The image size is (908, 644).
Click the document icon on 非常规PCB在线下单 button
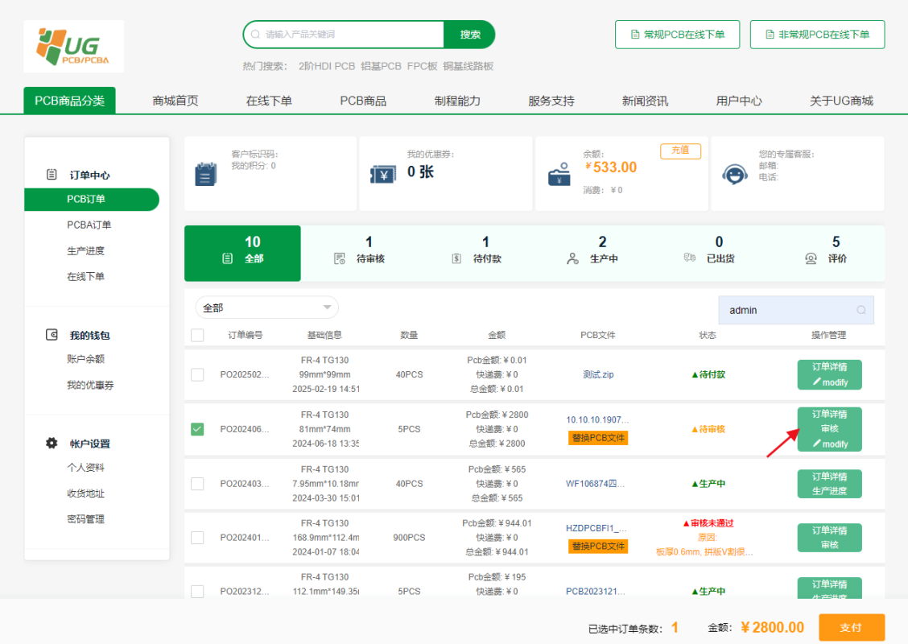tap(770, 34)
